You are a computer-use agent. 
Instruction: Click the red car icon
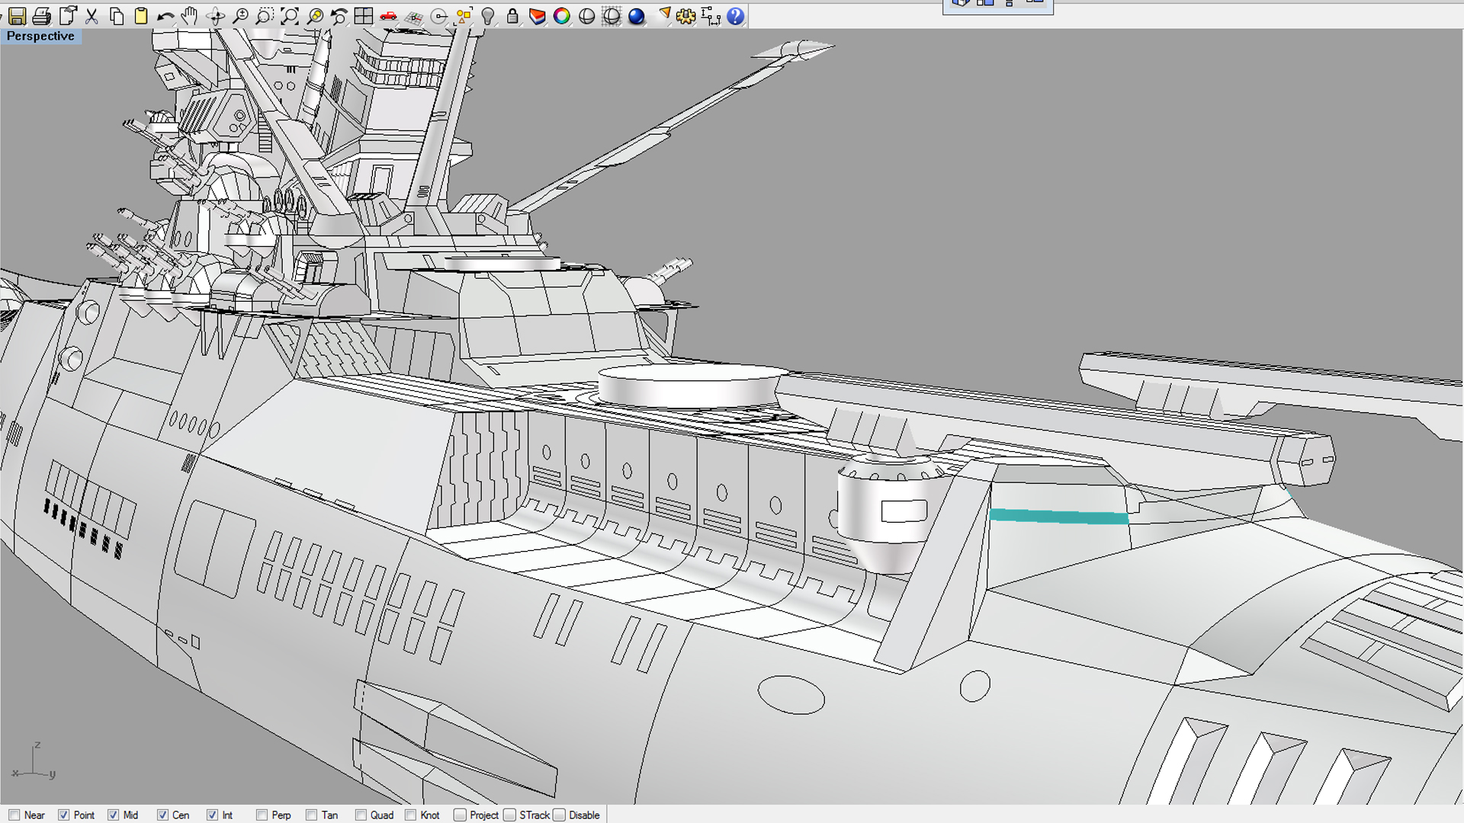pos(388,16)
